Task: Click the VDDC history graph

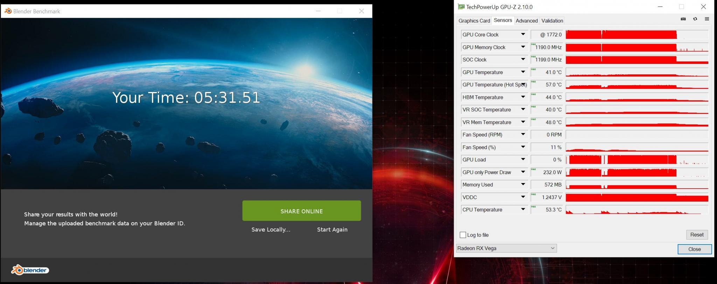Action: 637,197
